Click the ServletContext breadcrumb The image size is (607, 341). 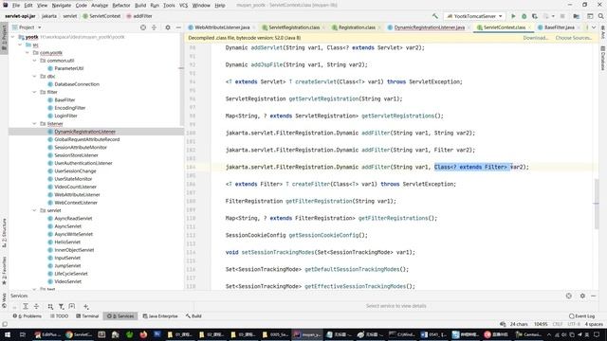(x=101, y=16)
